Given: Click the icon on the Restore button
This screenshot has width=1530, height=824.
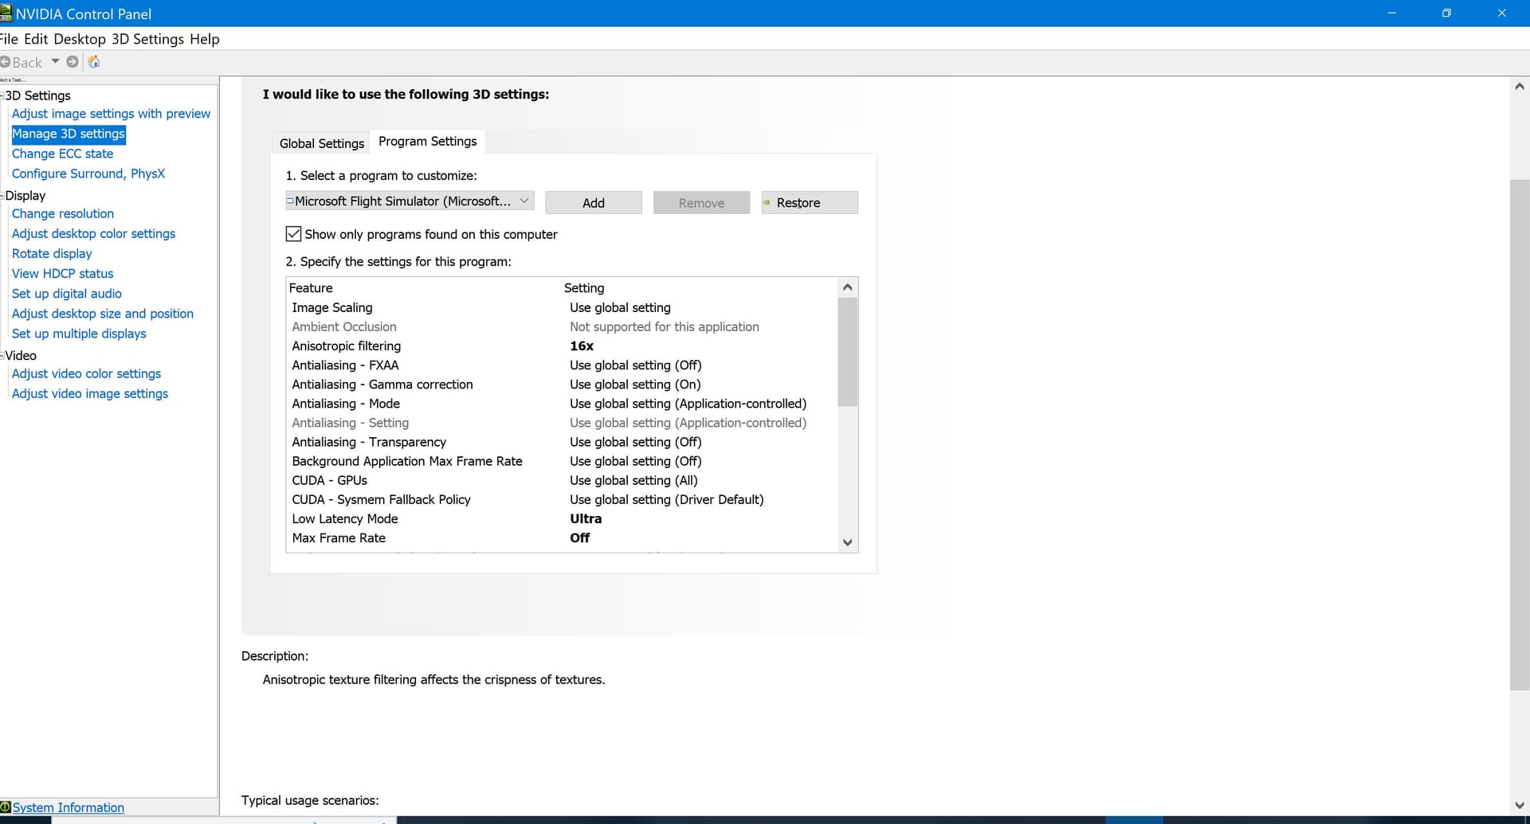Looking at the screenshot, I should (x=767, y=203).
